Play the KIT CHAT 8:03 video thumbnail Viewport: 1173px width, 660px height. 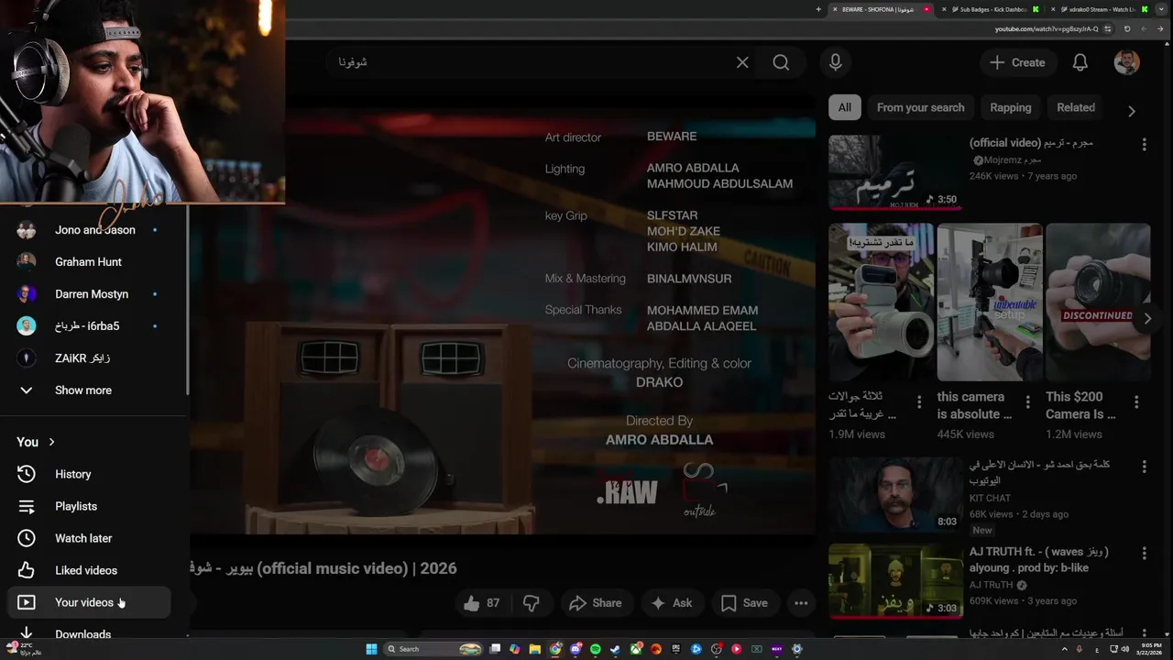(x=895, y=495)
